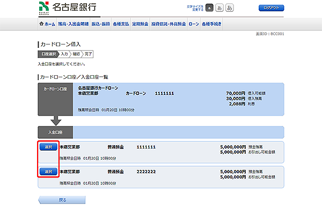Open 投資信託・外貨預金 menu

pyautogui.click(x=169, y=24)
